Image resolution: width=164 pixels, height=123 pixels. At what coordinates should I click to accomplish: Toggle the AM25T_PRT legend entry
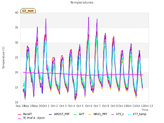pyautogui.click(x=59, y=114)
